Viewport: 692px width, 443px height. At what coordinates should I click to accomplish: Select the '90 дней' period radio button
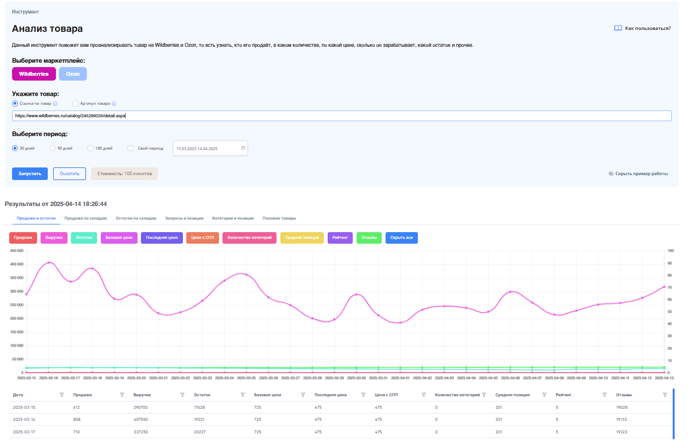[53, 148]
